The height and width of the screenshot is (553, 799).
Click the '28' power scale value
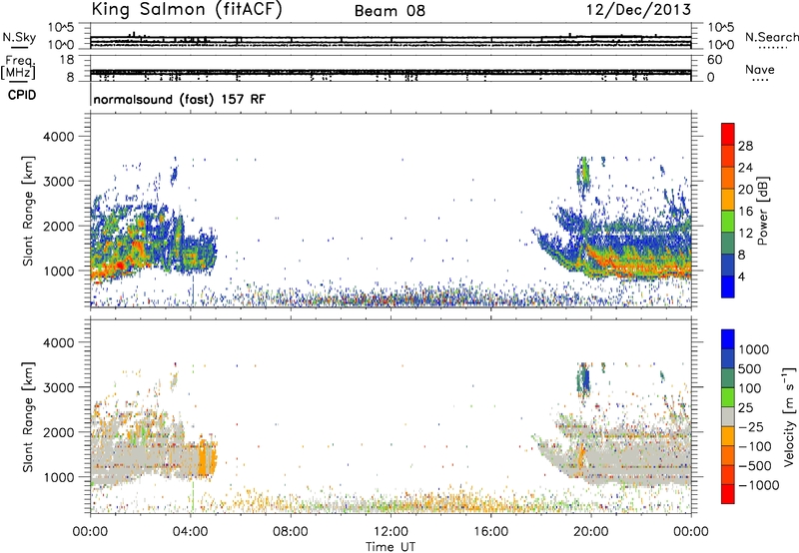click(x=745, y=146)
